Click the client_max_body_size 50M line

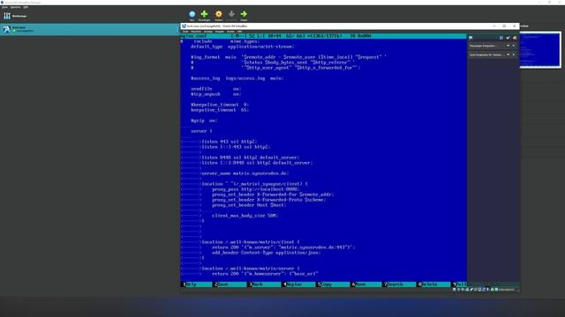pyautogui.click(x=245, y=216)
